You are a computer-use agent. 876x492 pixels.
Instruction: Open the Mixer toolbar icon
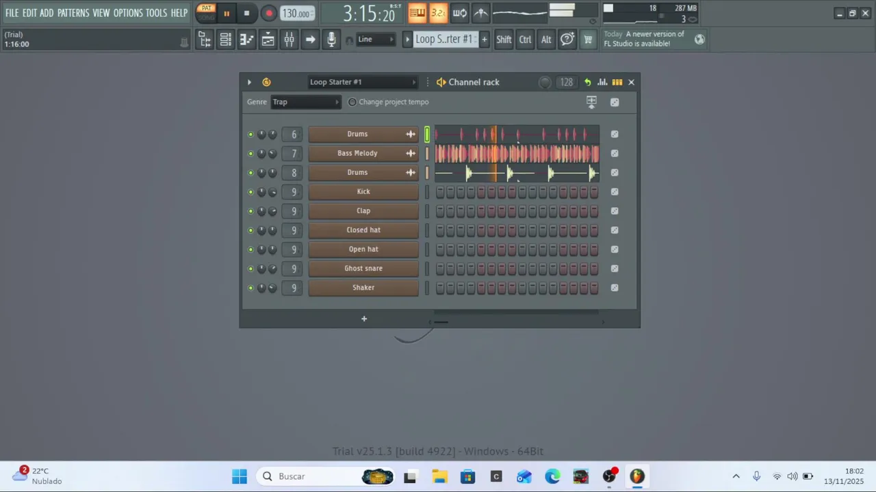289,40
